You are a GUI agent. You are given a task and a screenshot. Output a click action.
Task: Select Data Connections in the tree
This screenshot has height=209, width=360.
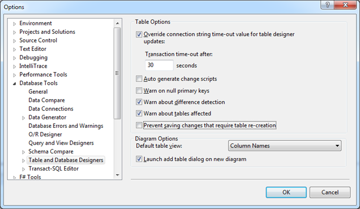[50, 109]
